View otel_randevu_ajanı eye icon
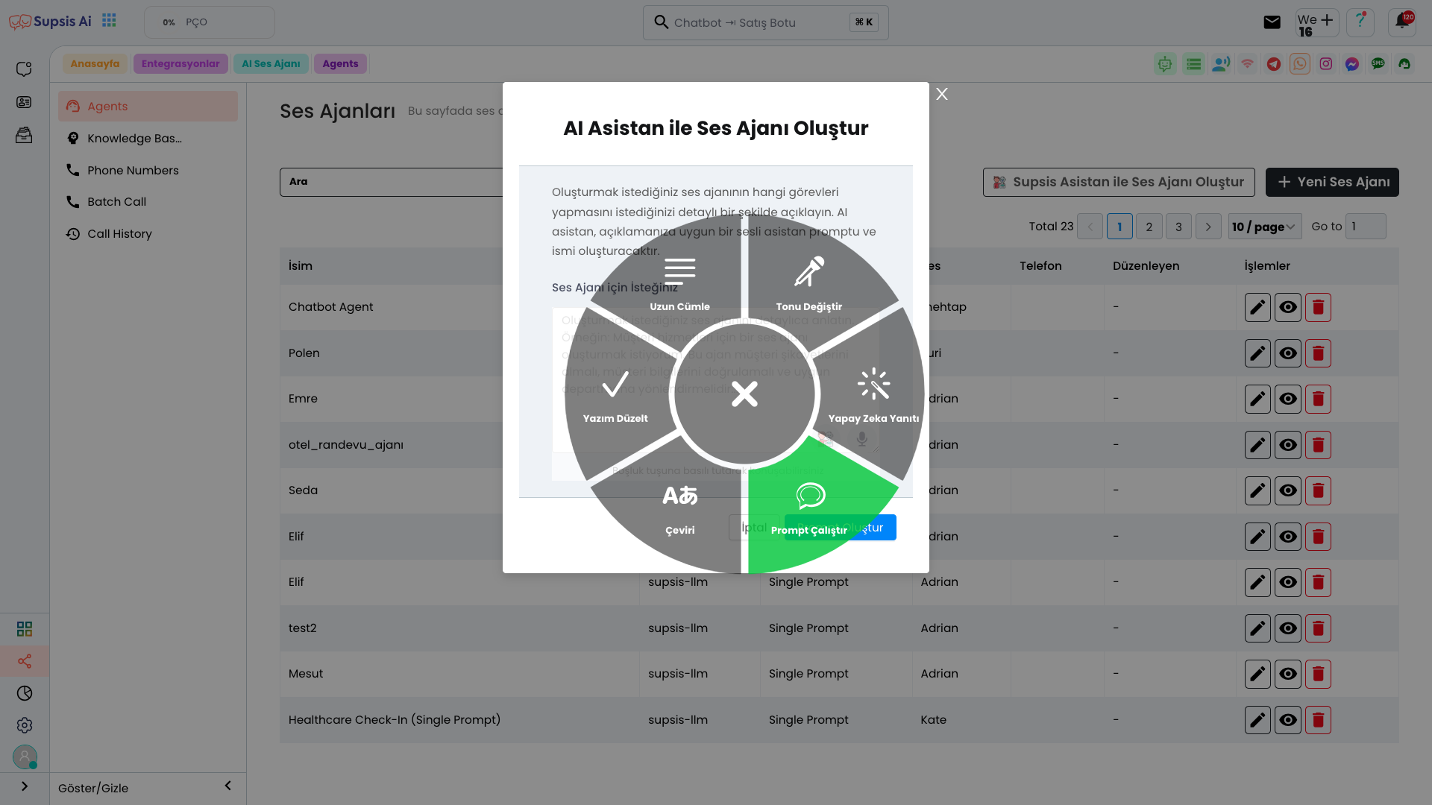This screenshot has height=805, width=1432. [x=1288, y=445]
